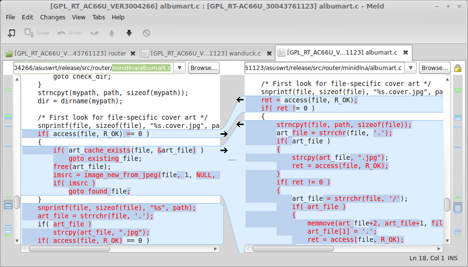Screen dimensions: 468x267
Task: Push left change at 'if( access(file, R_OK)' right
Action: pos(224,134)
